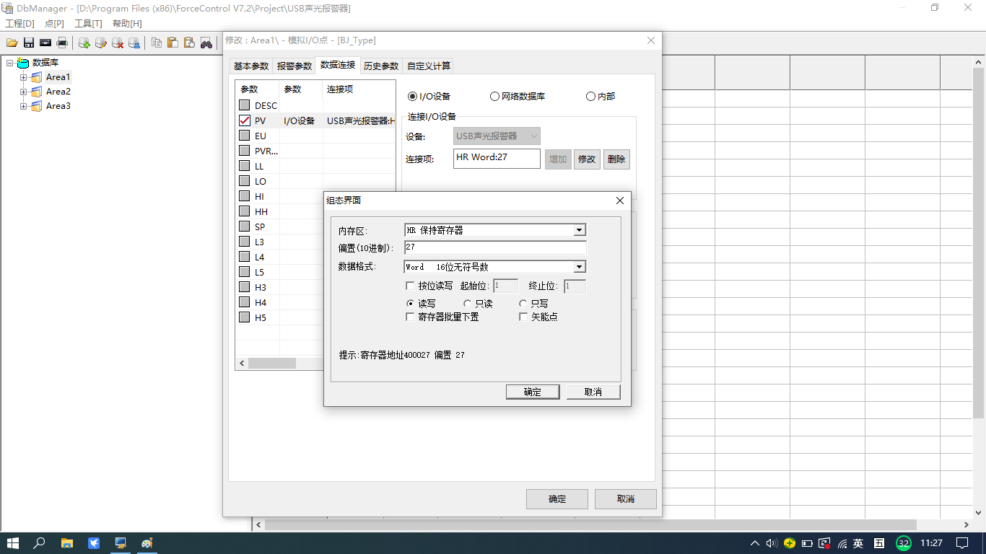Select the 只读 radio button
The height and width of the screenshot is (554, 986).
point(467,304)
